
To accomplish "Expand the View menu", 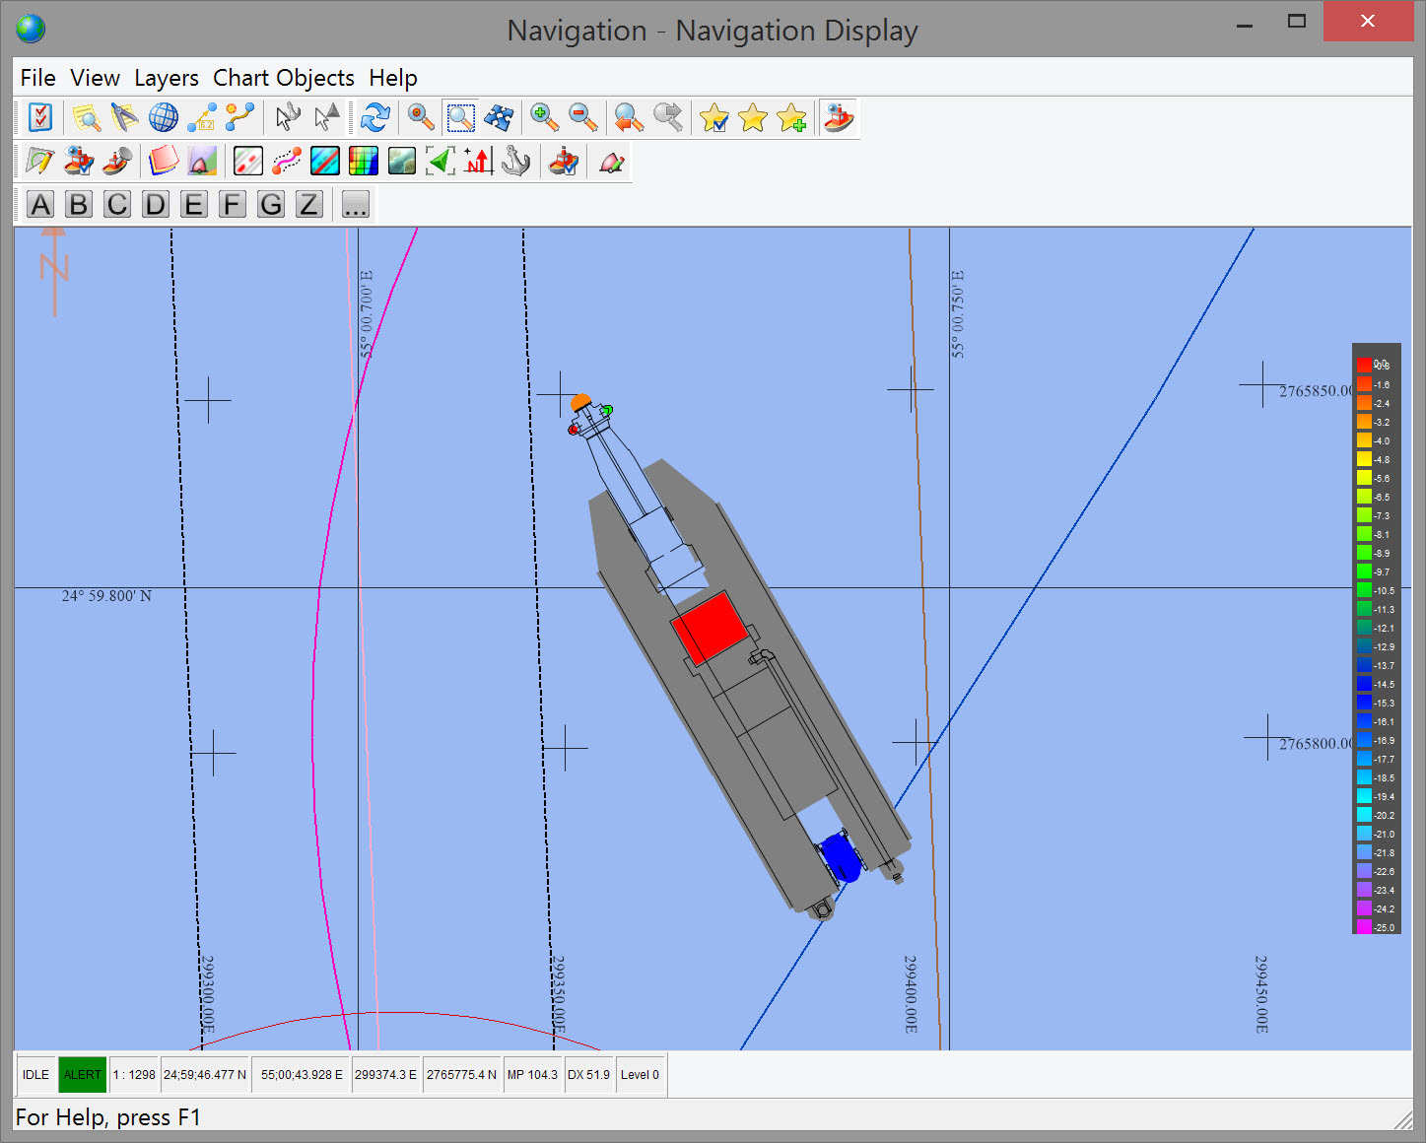I will [x=95, y=78].
